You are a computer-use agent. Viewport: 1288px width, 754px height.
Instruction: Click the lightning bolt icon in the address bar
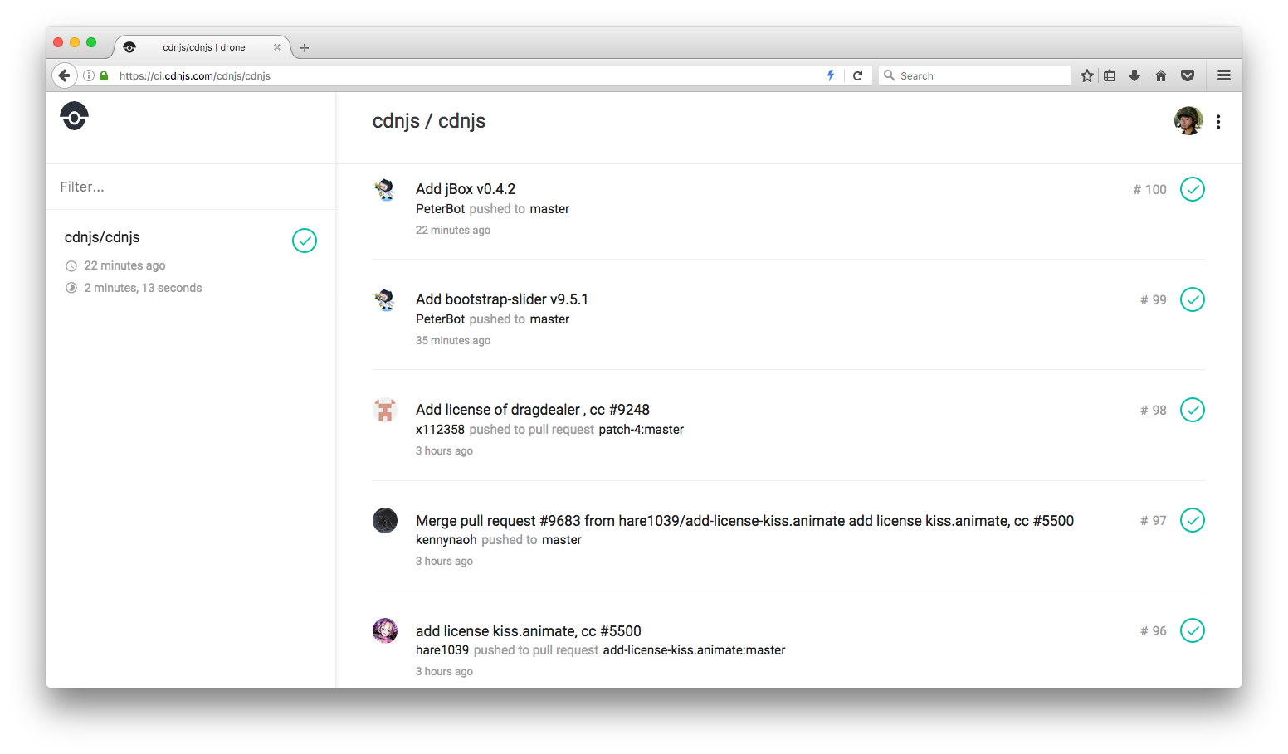831,75
